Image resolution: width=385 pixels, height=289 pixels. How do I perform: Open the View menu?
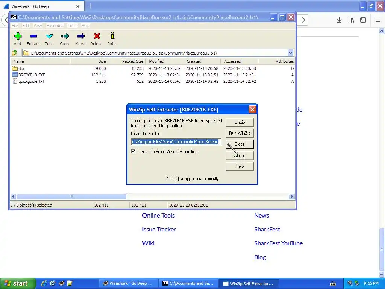[x=38, y=26]
